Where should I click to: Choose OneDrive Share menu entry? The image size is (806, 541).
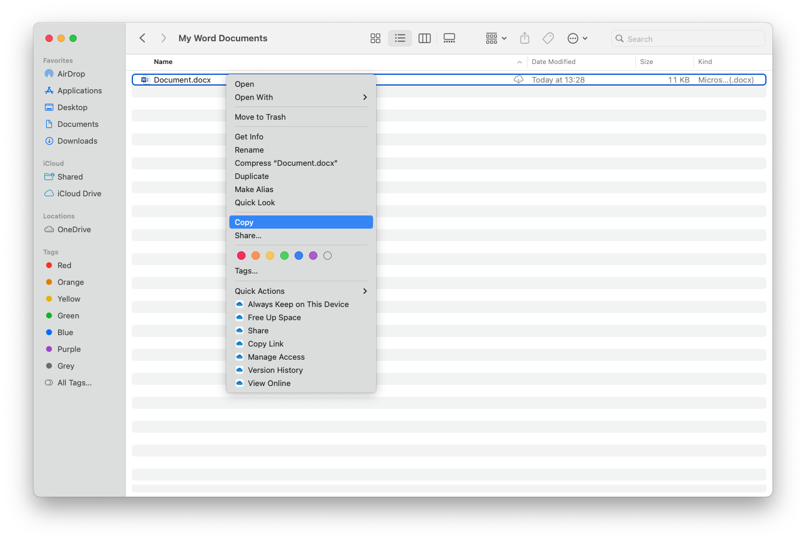coord(301,330)
